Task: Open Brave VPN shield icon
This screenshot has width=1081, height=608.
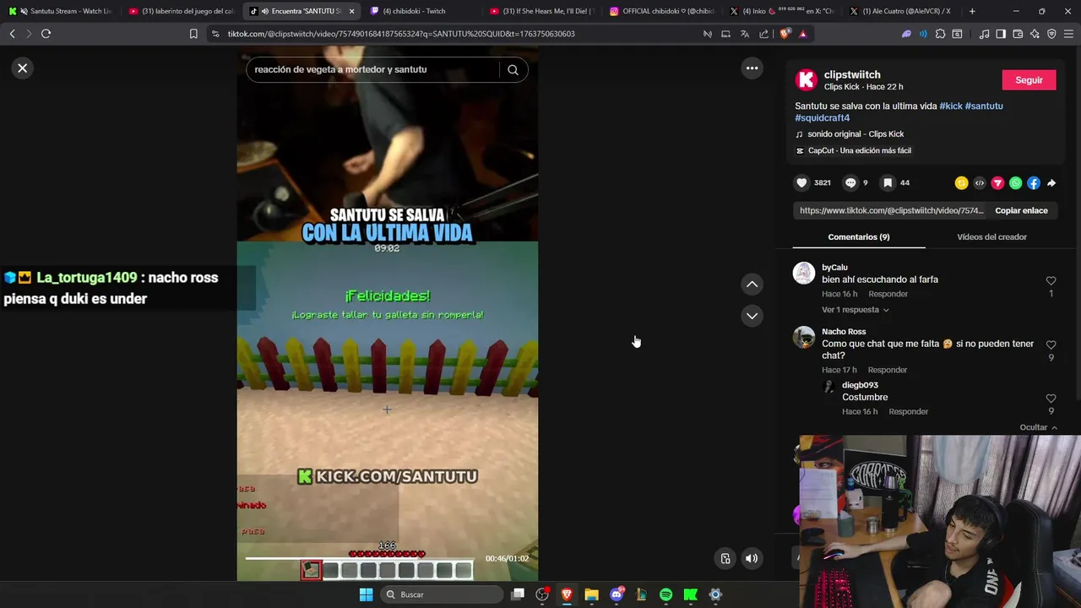Action: coord(1051,34)
